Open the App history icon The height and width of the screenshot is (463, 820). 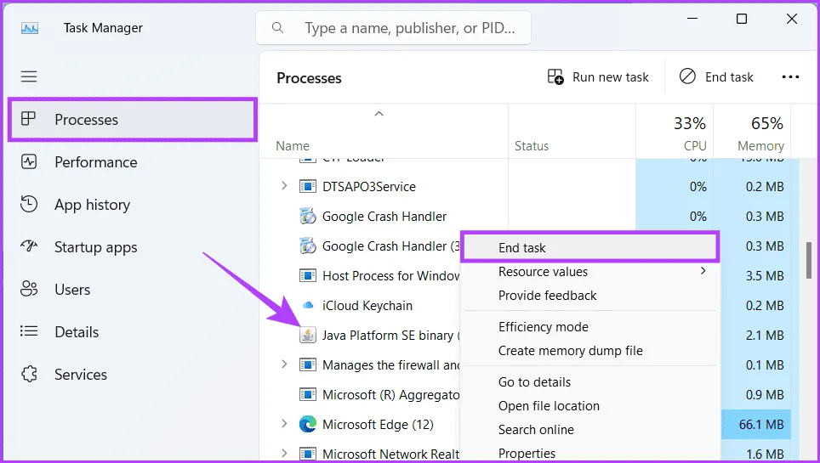coord(29,204)
